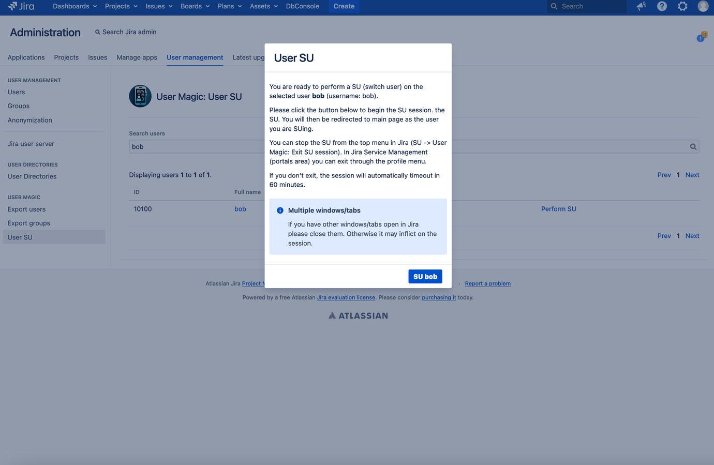The image size is (714, 465).
Task: Open the feedback megaphone icon
Action: 641,6
